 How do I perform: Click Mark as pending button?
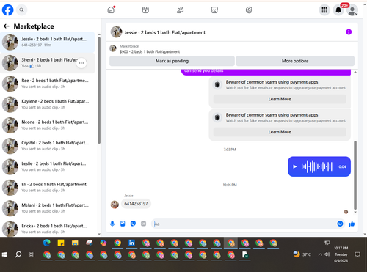(x=172, y=61)
